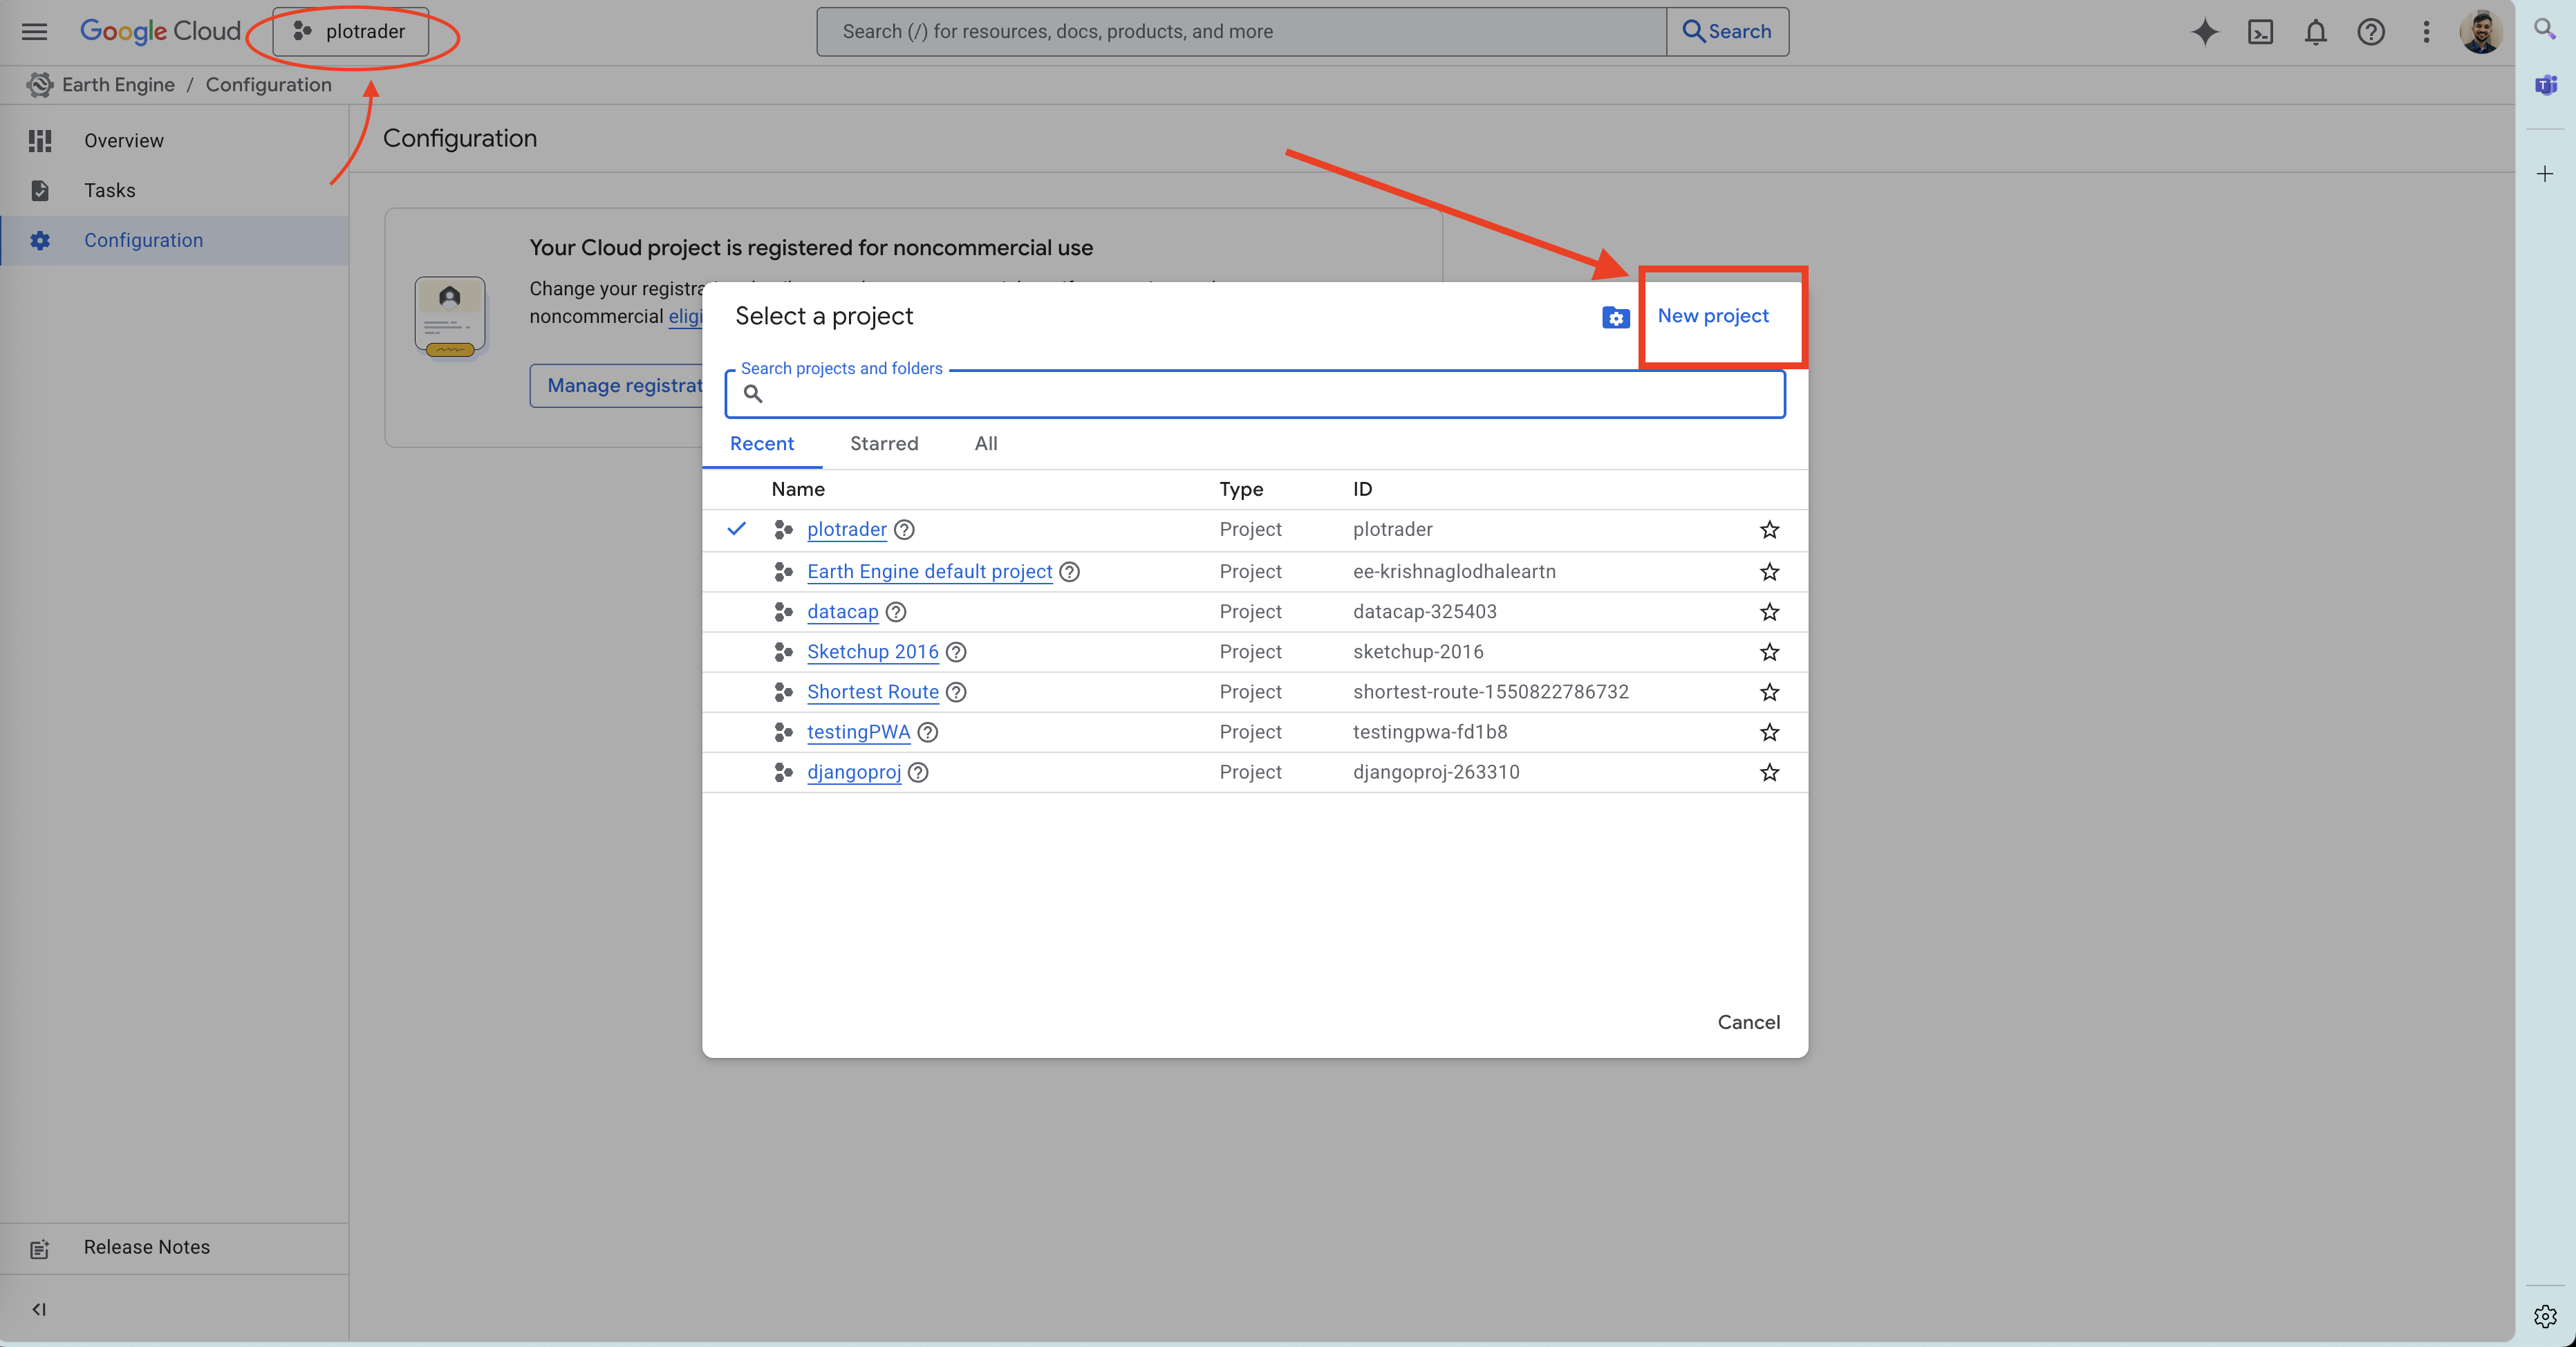Viewport: 2576px width, 1347px height.
Task: Open Release Notes in the sidebar
Action: click(174, 1247)
